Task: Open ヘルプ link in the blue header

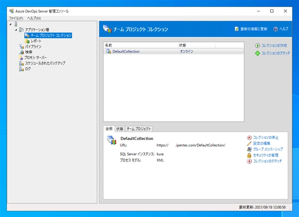Action: 284,29
